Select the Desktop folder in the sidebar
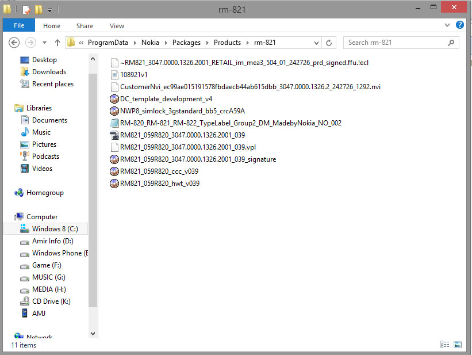The image size is (472, 355). [x=44, y=60]
